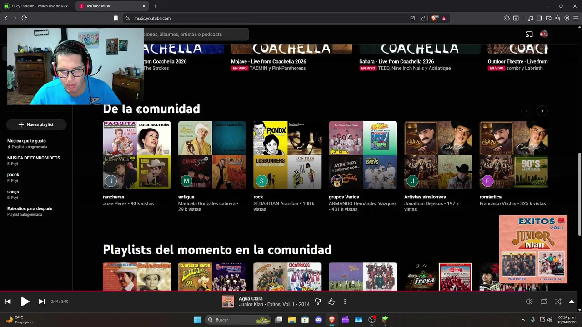Open the three-dot menu for Agua Clara
Viewport: 582px width, 327px height.
(x=345, y=302)
